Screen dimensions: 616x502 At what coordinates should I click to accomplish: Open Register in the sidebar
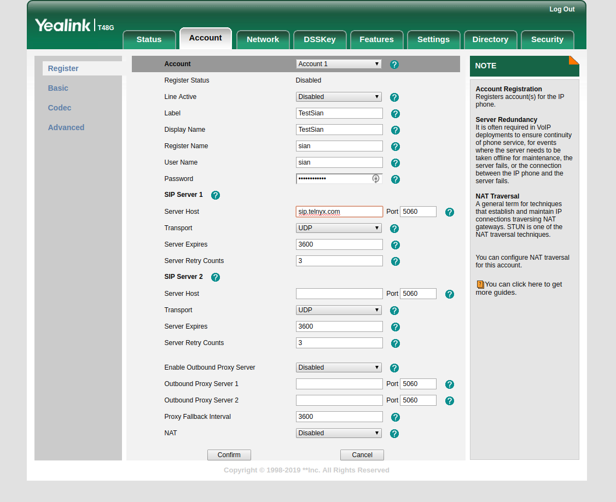pyautogui.click(x=63, y=68)
